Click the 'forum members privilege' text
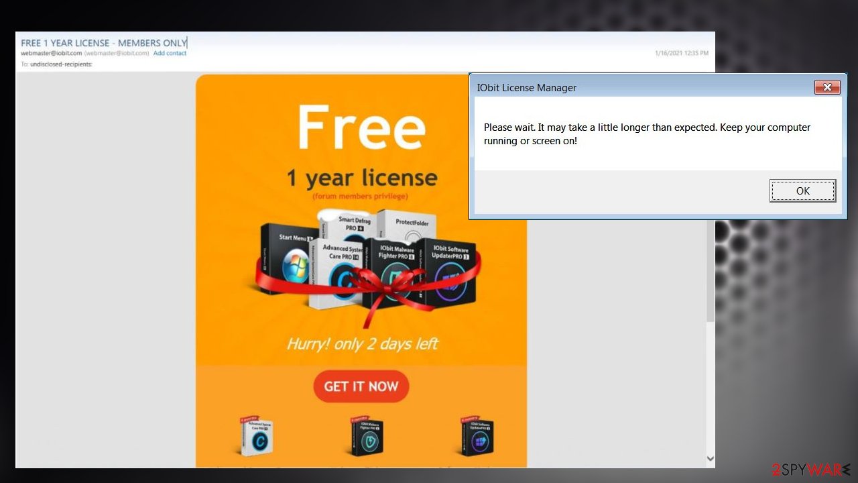The width and height of the screenshot is (858, 483). click(x=360, y=197)
